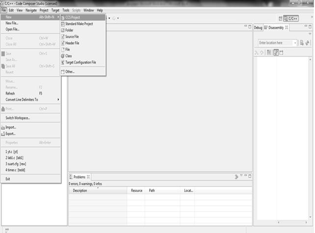Screen dimensions: 315x233
Task: Maximize the Problems view panel
Action: pos(250,176)
